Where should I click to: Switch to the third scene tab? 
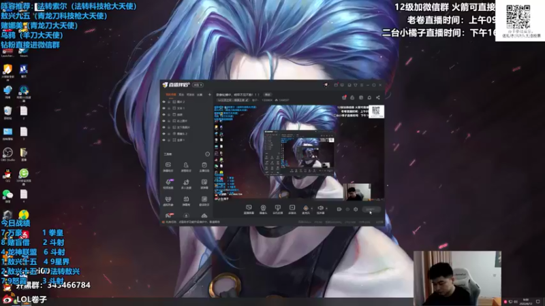pyautogui.click(x=191, y=95)
